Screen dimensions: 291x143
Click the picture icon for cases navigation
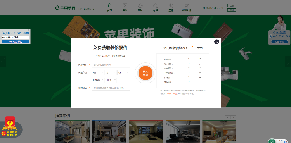[x=125, y=5]
